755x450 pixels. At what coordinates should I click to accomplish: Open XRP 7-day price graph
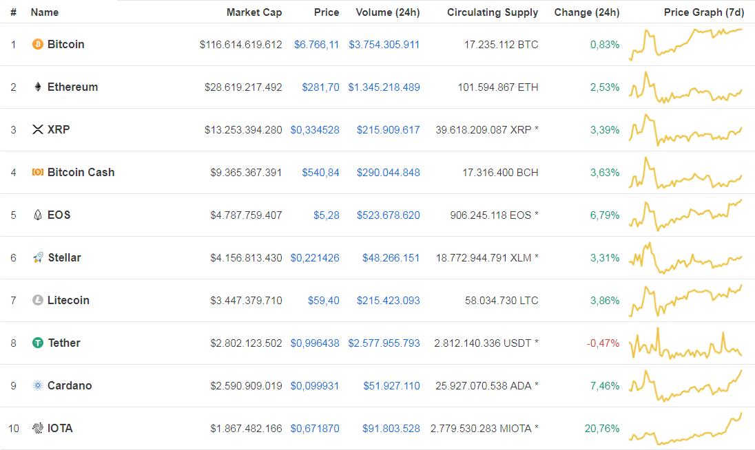pos(685,130)
